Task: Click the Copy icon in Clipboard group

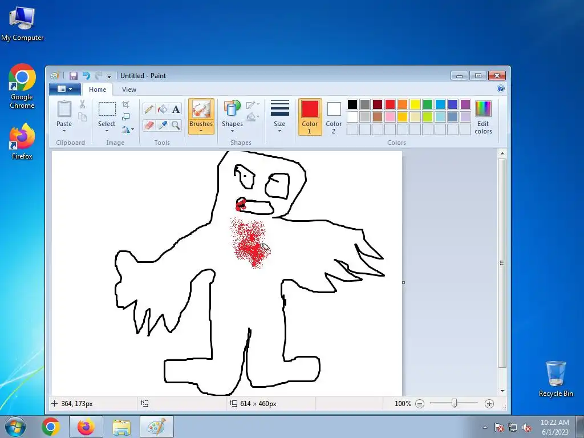Action: 82,117
